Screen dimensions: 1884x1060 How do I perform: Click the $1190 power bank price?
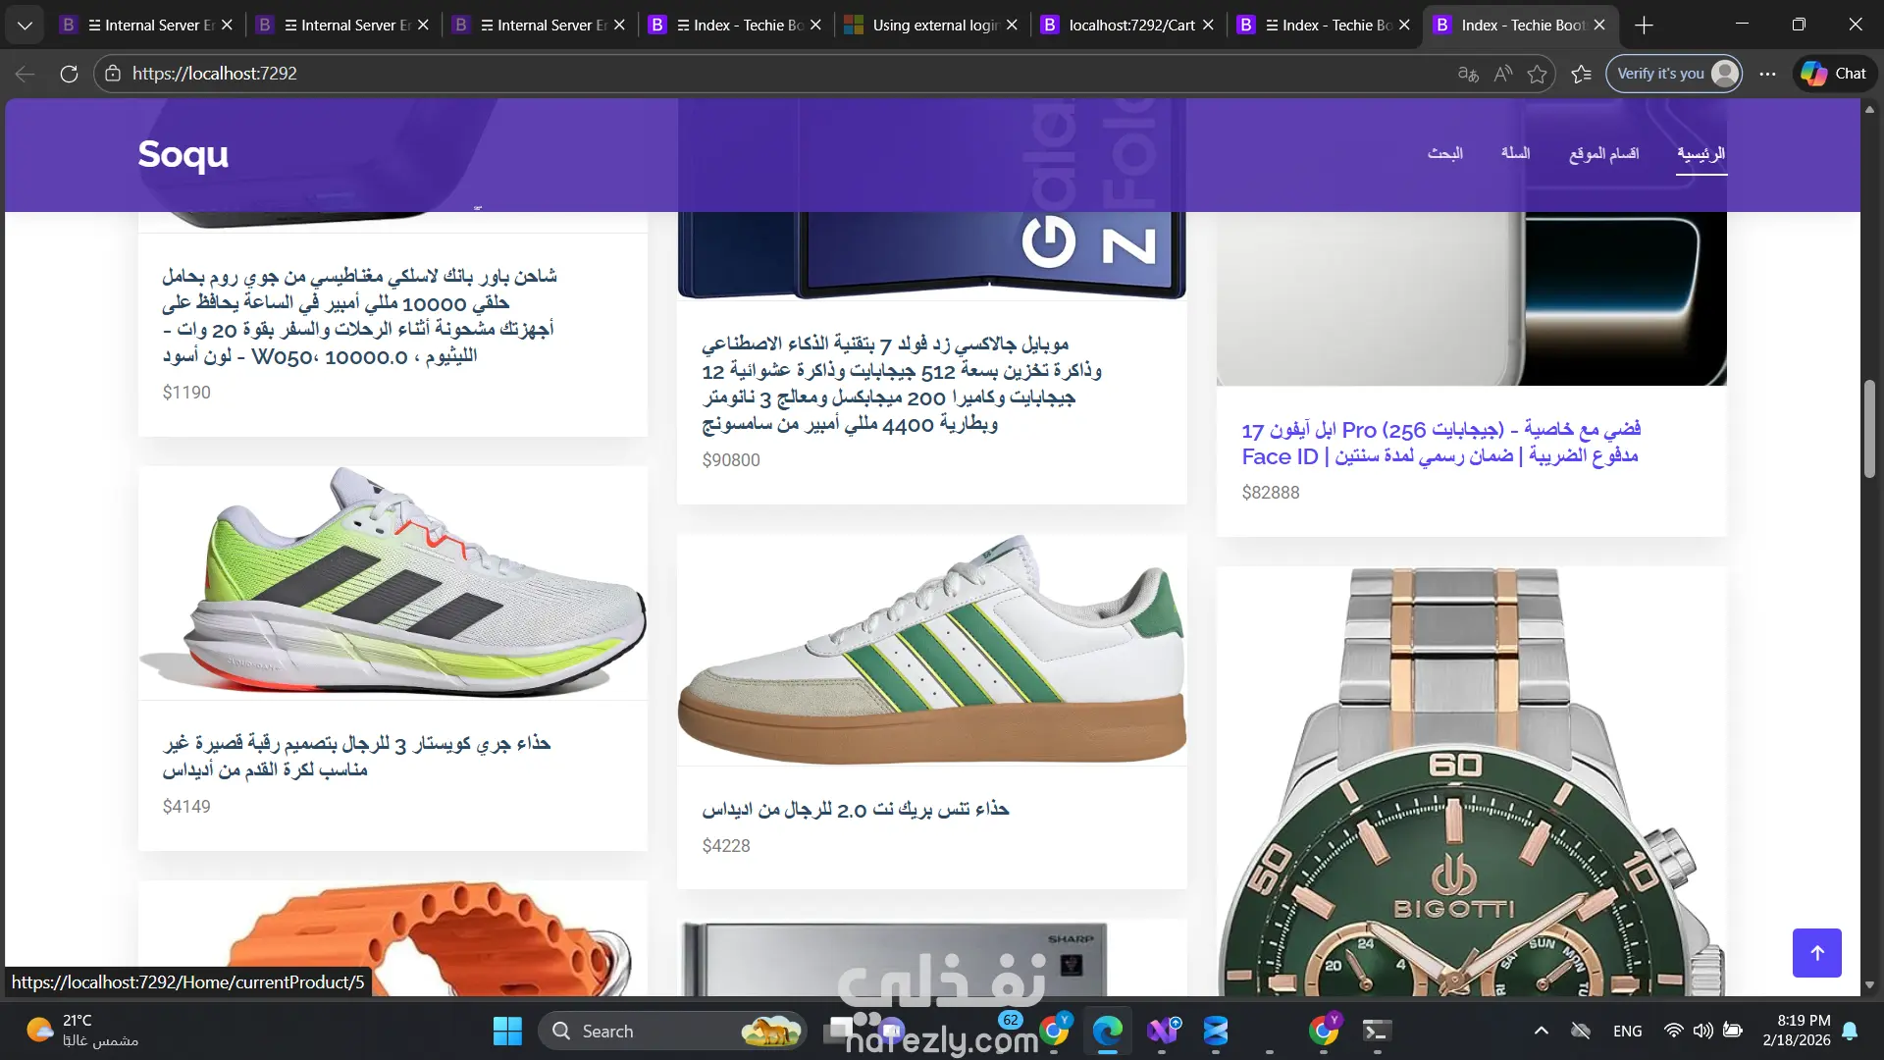pos(186,393)
